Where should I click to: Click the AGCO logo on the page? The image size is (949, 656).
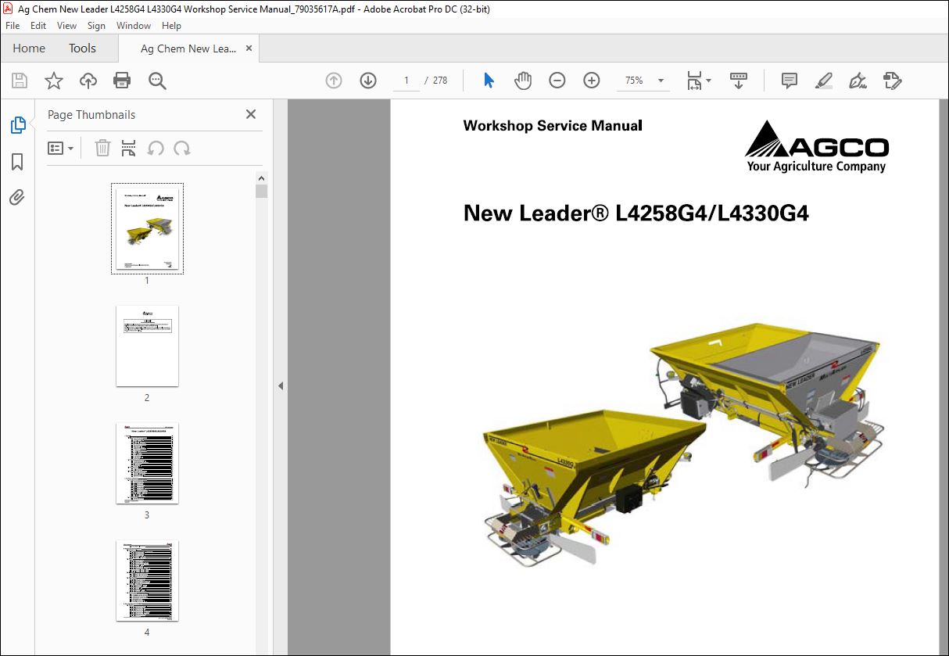tap(817, 146)
